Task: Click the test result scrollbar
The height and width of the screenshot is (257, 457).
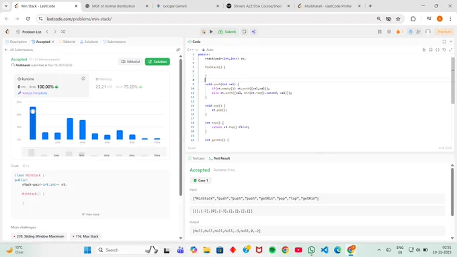Action: pyautogui.click(x=452, y=192)
